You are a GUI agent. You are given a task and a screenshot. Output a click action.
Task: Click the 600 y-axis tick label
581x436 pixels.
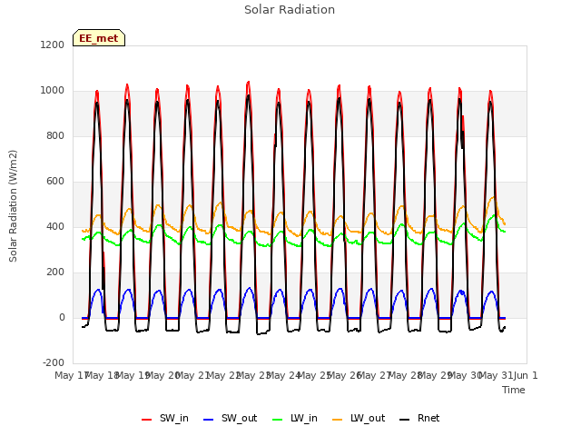click(x=55, y=182)
